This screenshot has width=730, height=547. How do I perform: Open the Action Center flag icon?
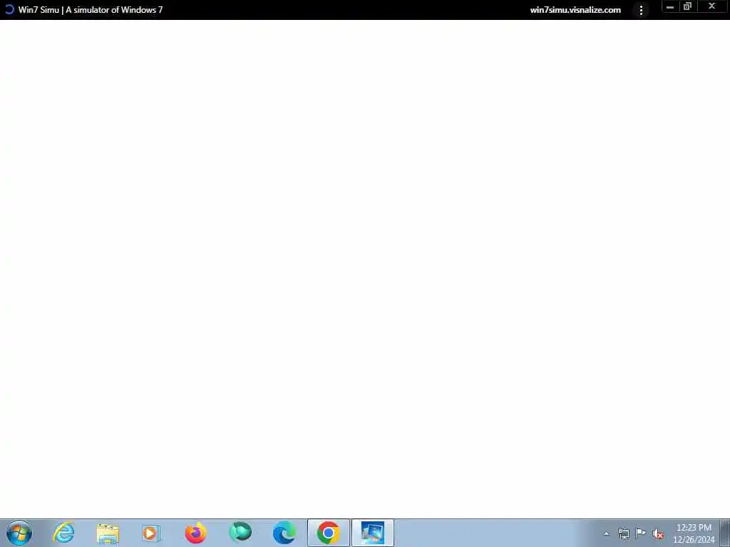641,533
